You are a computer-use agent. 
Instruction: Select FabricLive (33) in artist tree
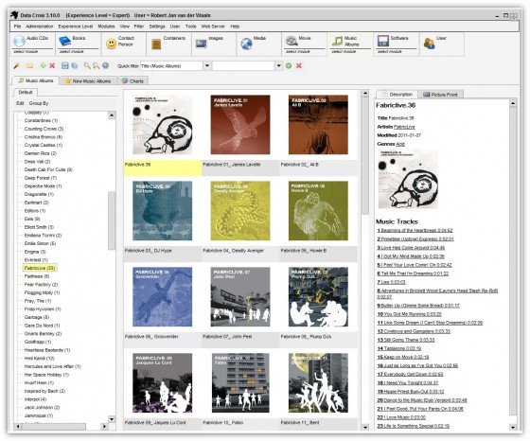40,268
